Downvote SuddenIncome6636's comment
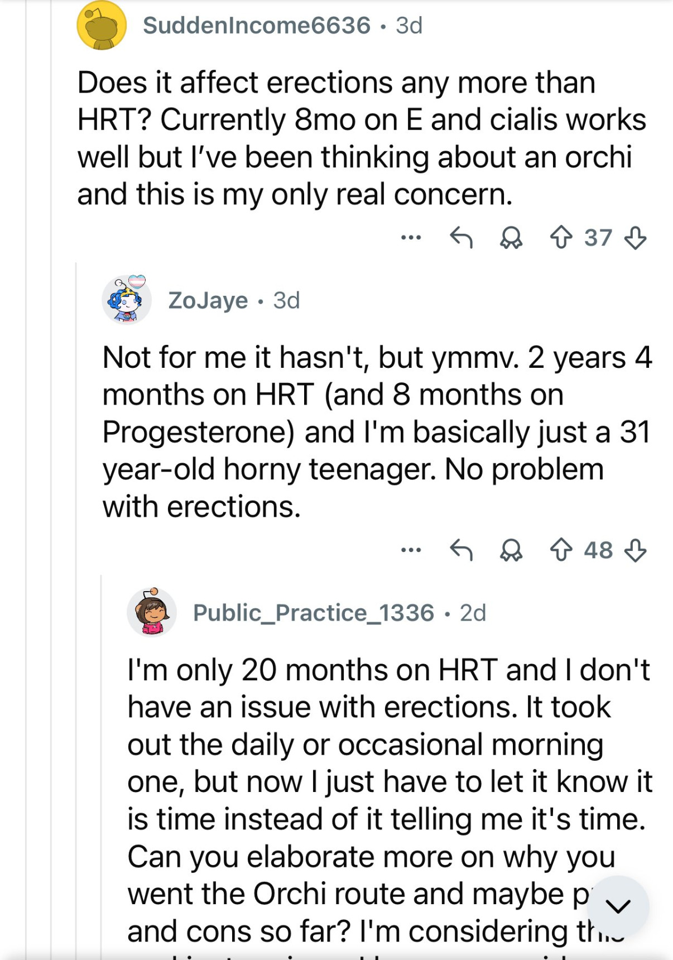 tap(635, 238)
